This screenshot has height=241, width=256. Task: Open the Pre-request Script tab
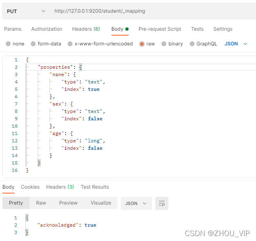tap(160, 29)
